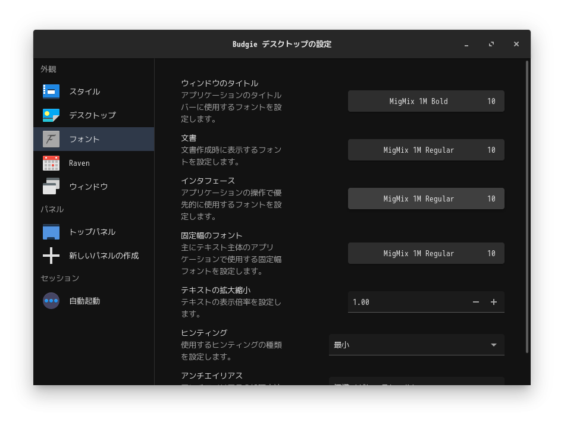Click the ウィンドウ stacked windows icon
Image resolution: width=564 pixels, height=422 pixels.
pyautogui.click(x=51, y=187)
